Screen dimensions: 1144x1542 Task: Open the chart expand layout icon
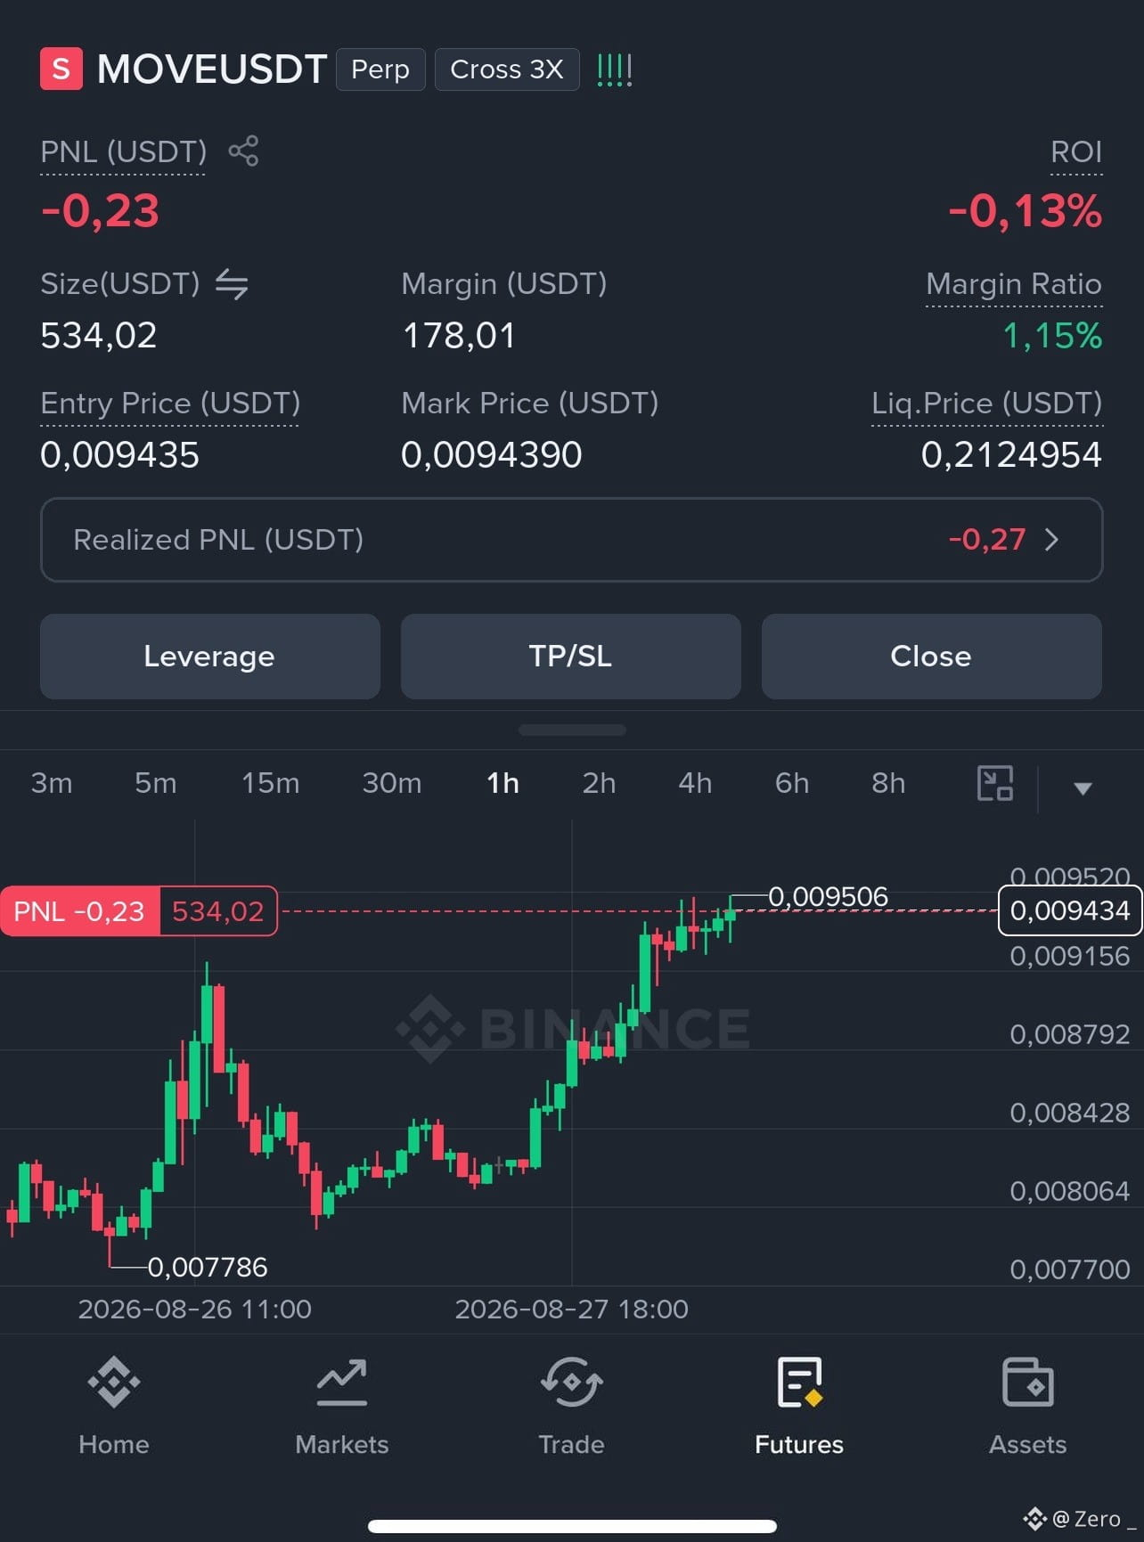[x=995, y=783]
